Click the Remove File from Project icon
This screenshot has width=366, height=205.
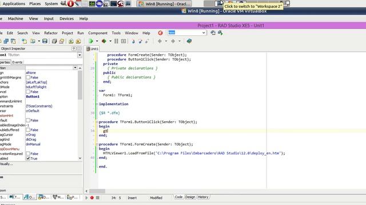click(x=78, y=41)
